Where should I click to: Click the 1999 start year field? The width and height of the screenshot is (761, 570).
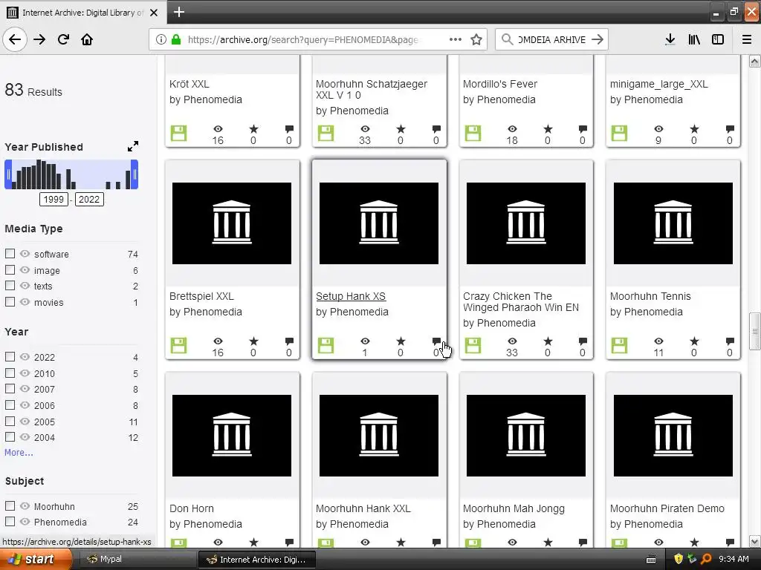54,199
